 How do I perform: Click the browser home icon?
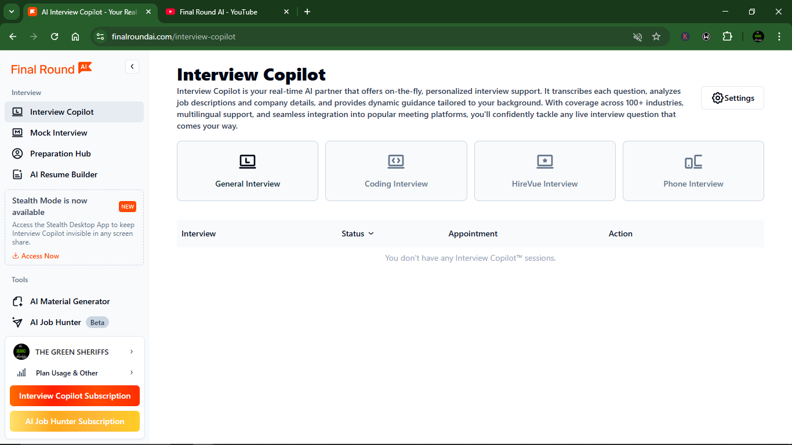(75, 37)
